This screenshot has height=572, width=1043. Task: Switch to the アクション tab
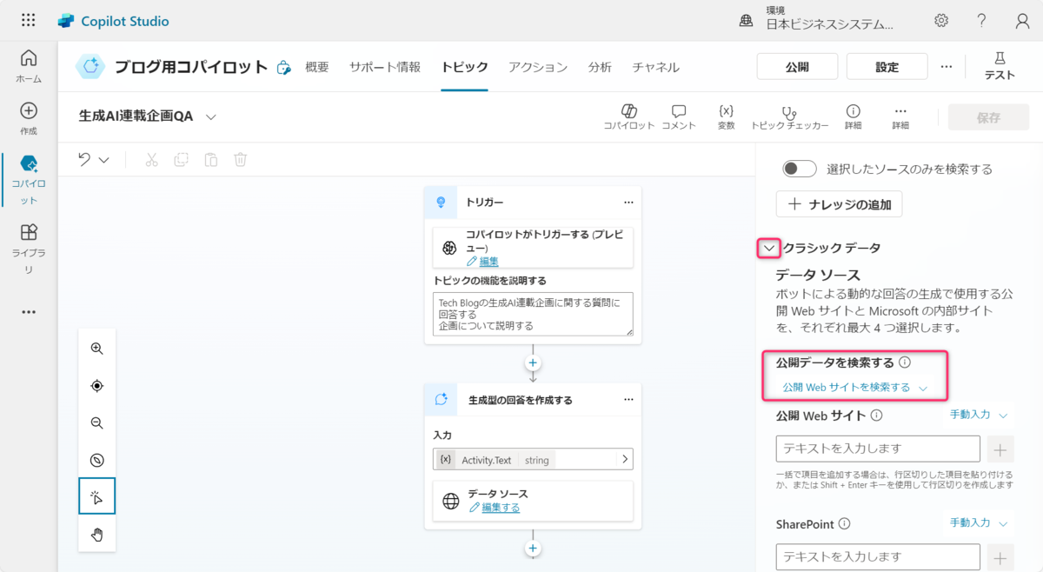point(538,67)
